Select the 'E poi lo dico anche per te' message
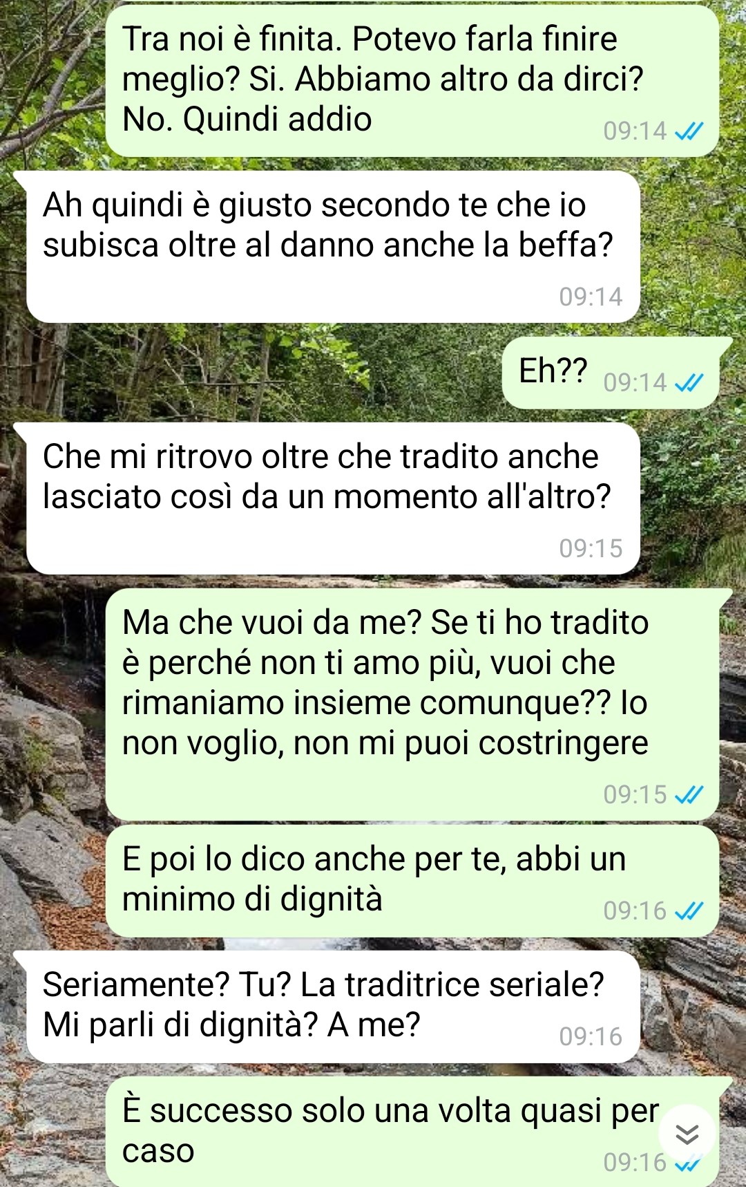This screenshot has width=746, height=1187. pyautogui.click(x=412, y=880)
